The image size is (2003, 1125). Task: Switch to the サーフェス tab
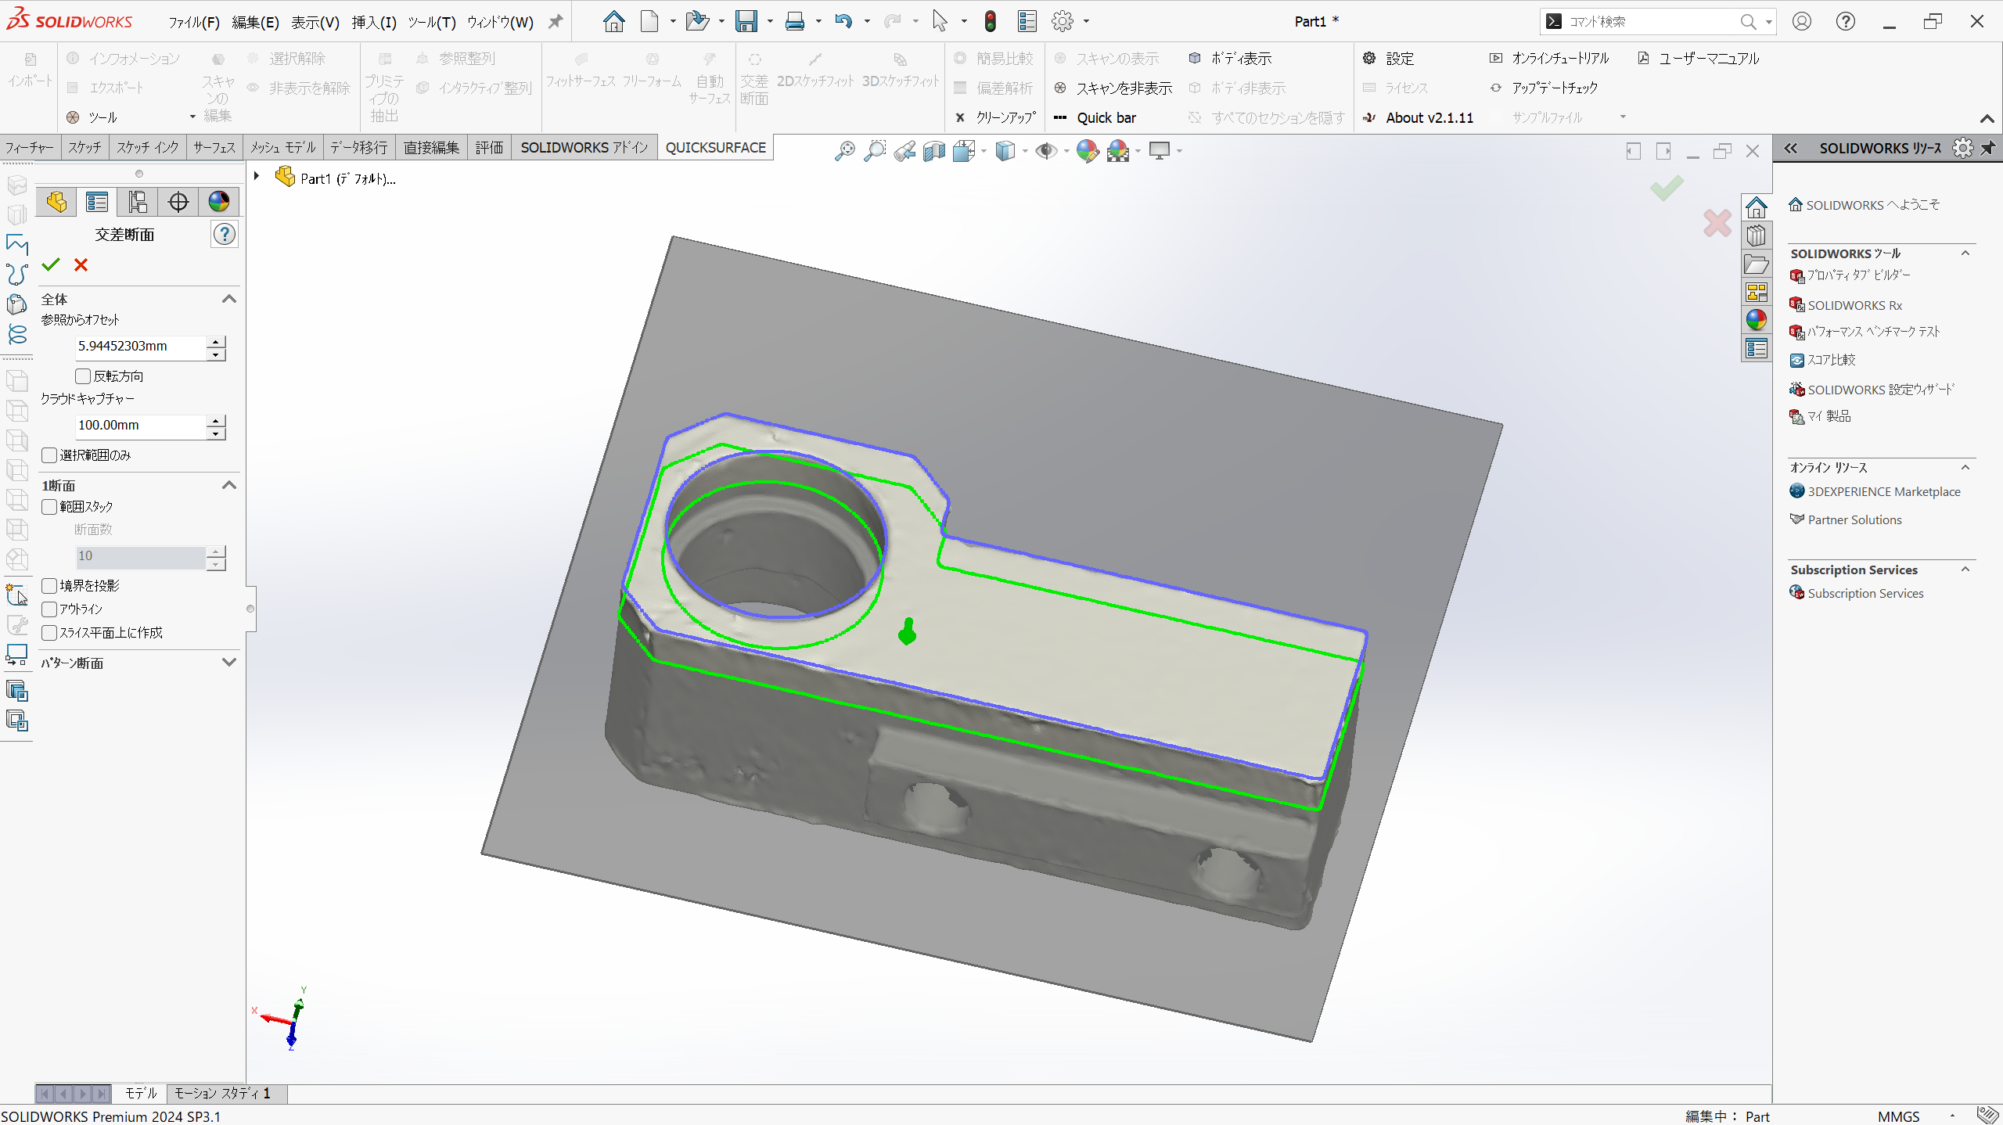coord(214,147)
